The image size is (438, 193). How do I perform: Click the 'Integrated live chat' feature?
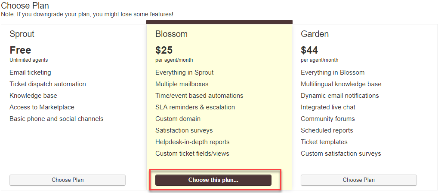(328, 107)
